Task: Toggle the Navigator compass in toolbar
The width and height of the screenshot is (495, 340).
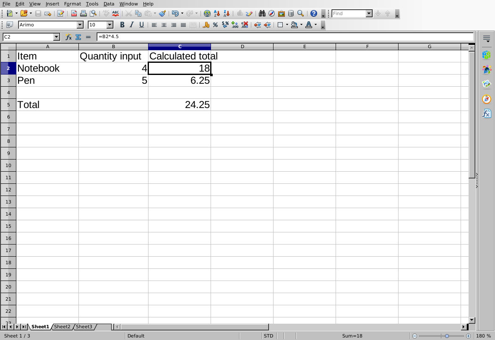Action: [x=271, y=13]
